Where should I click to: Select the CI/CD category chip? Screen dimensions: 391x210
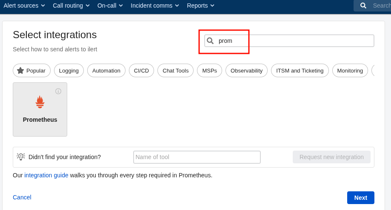coord(141,70)
